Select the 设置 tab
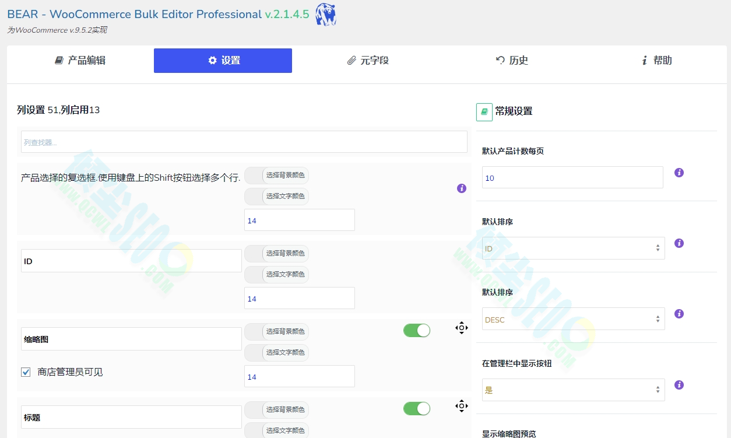This screenshot has height=438, width=731. pos(223,61)
